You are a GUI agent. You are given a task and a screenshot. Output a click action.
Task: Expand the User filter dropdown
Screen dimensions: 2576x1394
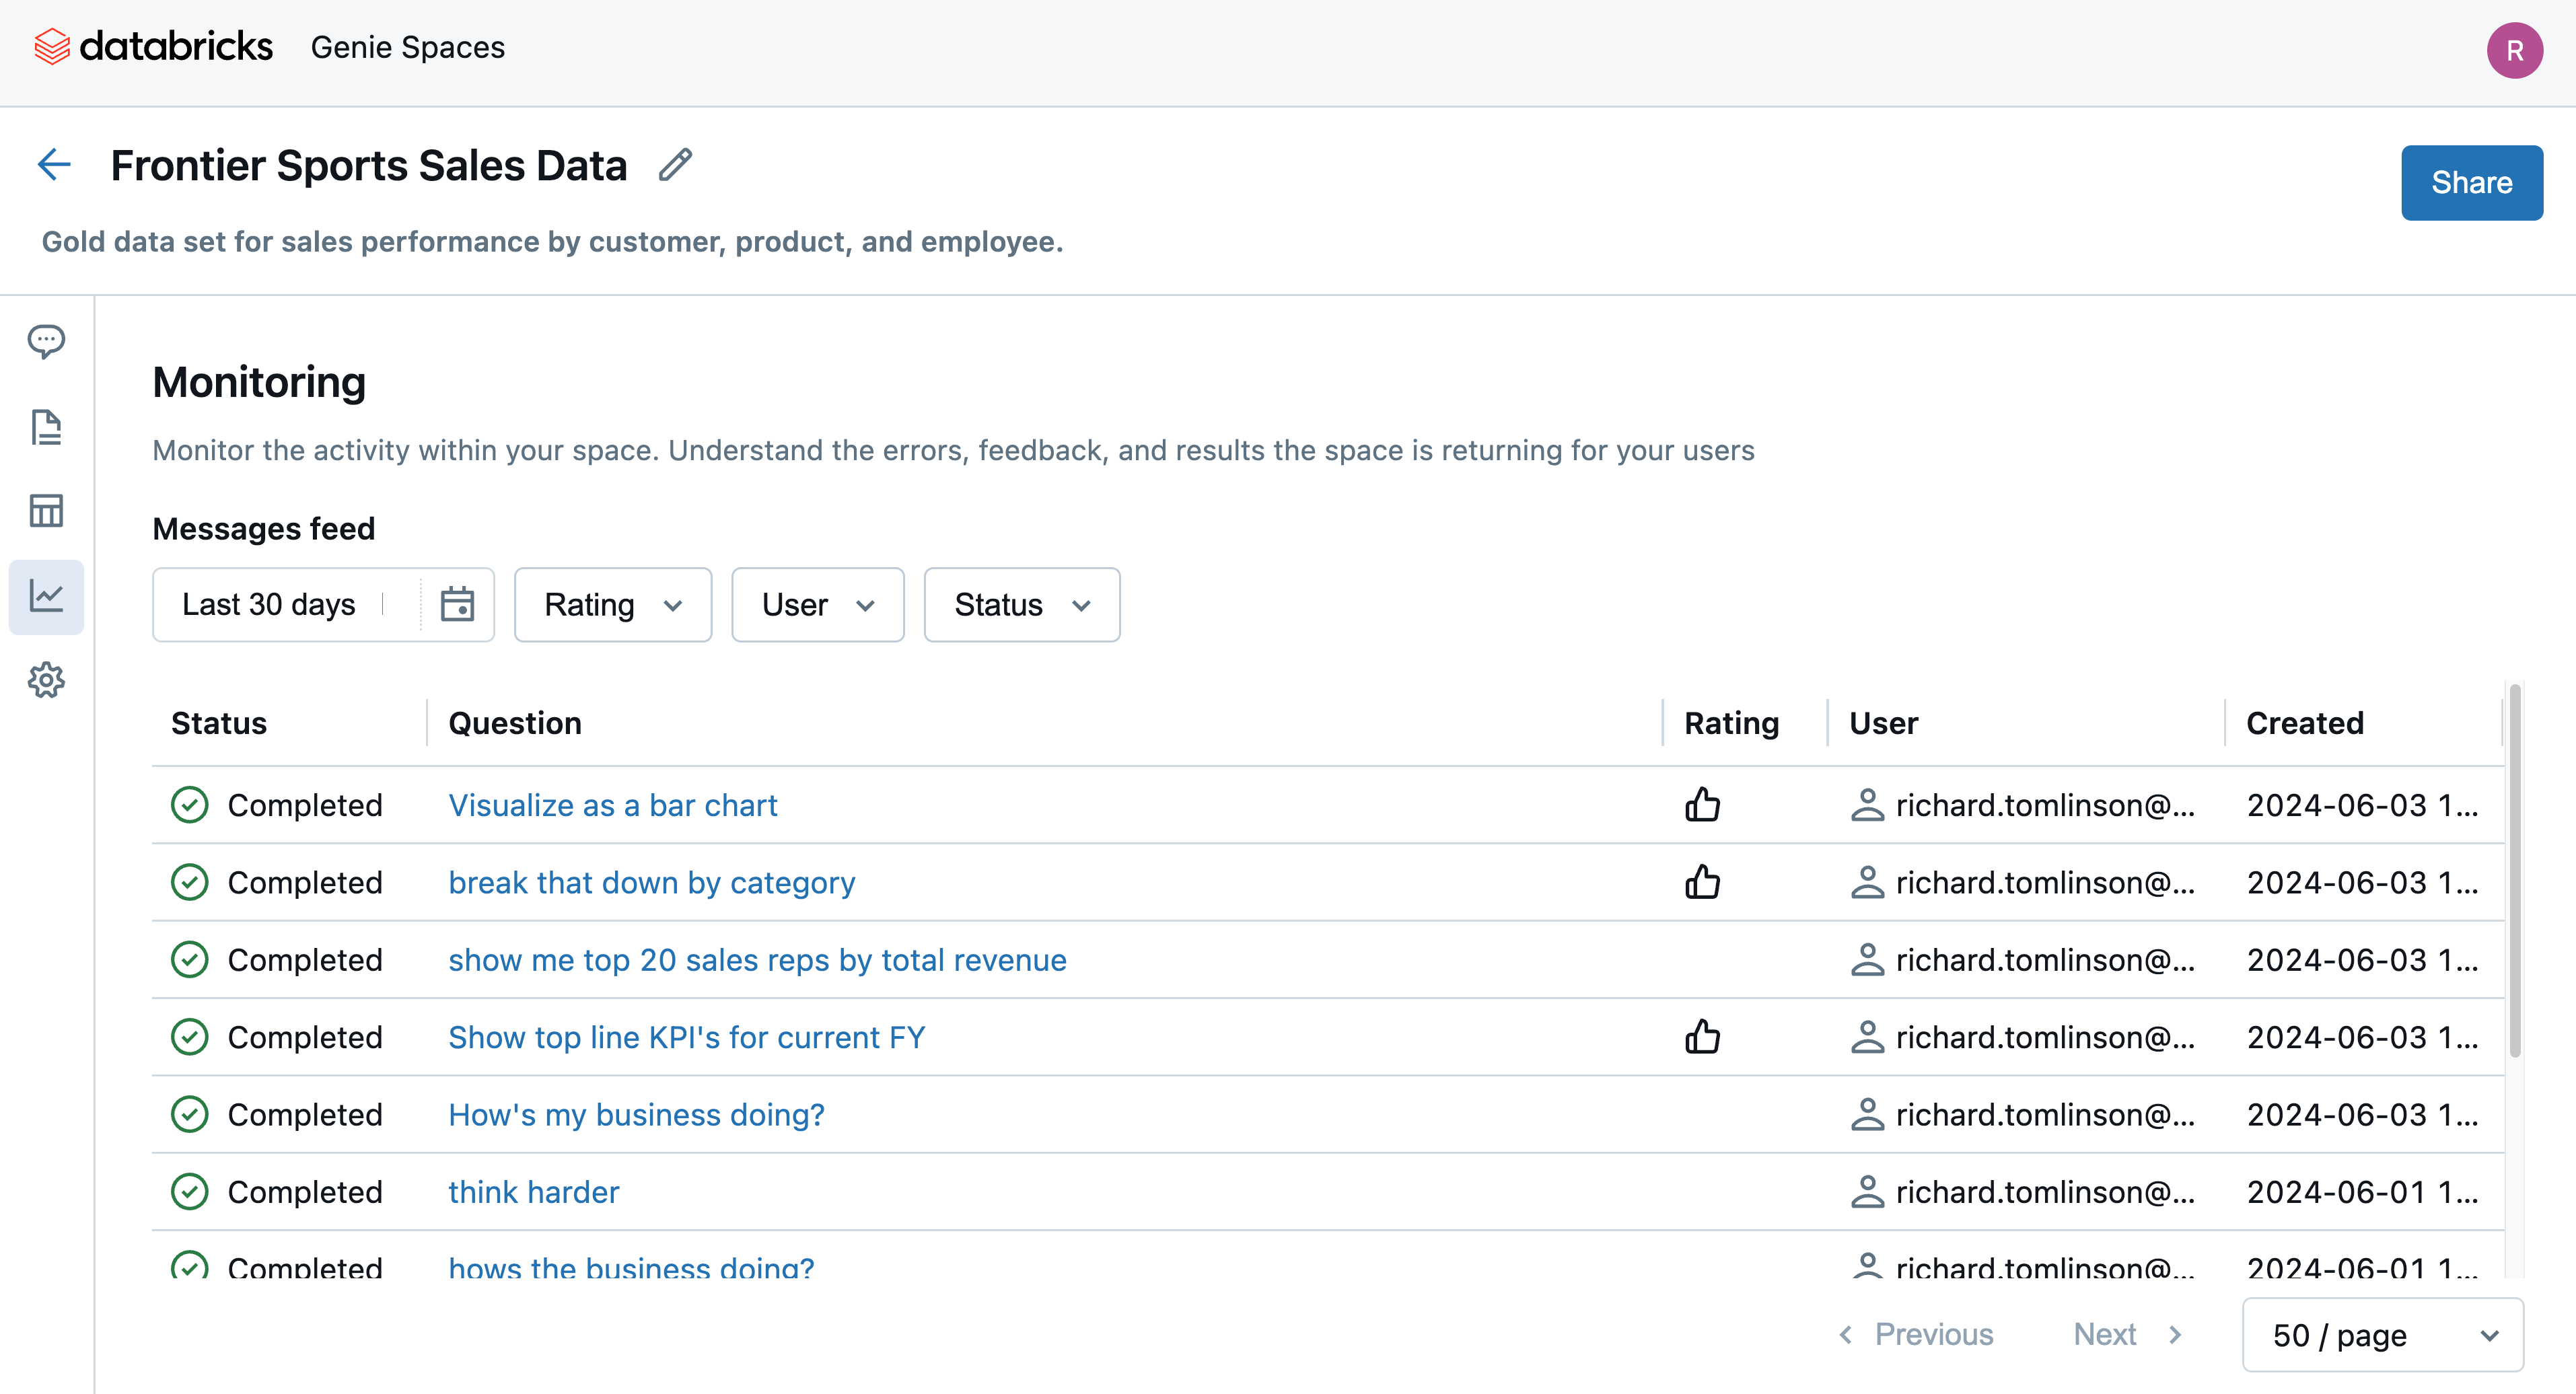(x=817, y=604)
